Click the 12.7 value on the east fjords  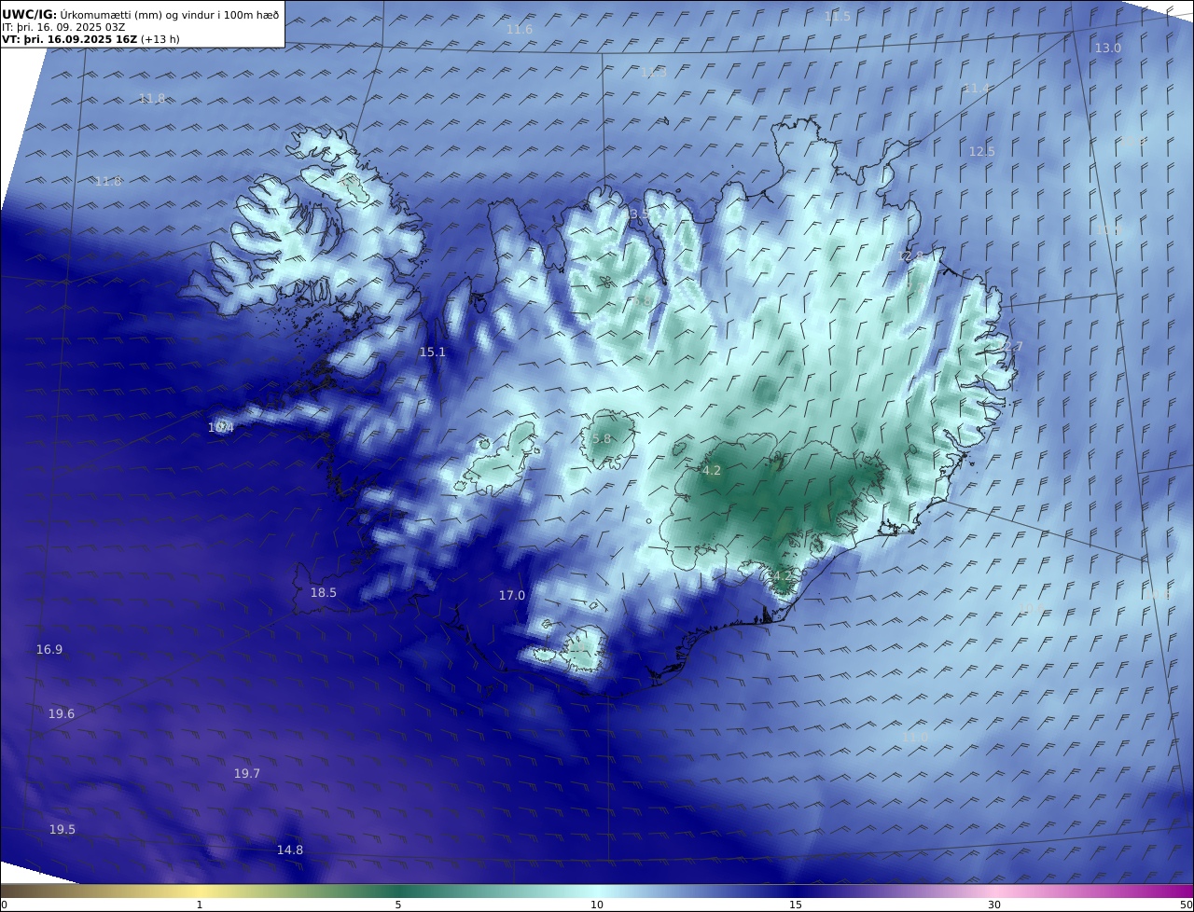point(1009,347)
